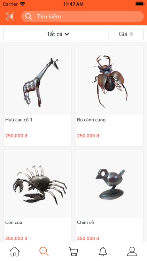Open the user profile icon

132,251
